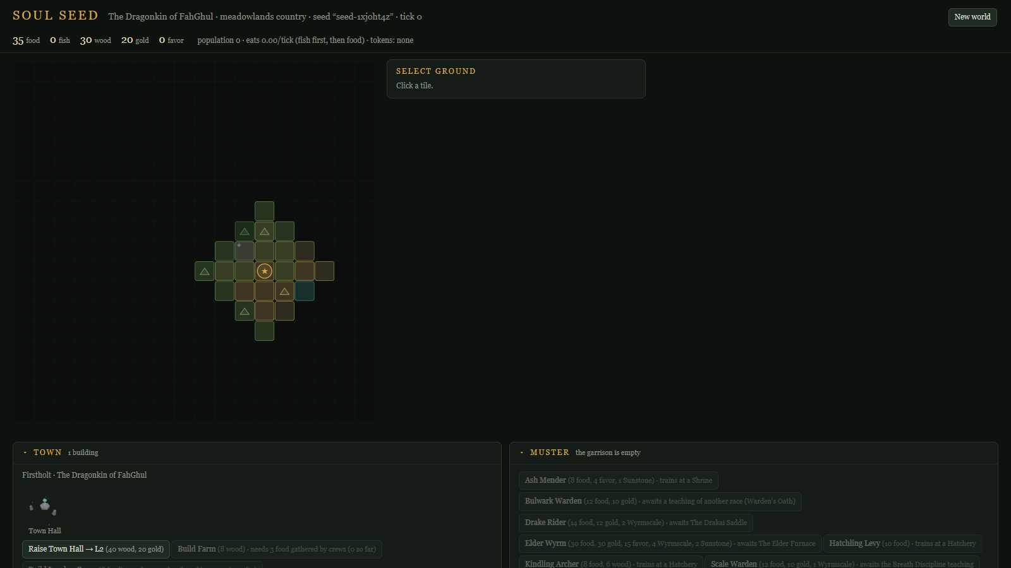The height and width of the screenshot is (568, 1011).
Task: Click the 'Click a tile.' hint text
Action: [x=415, y=86]
